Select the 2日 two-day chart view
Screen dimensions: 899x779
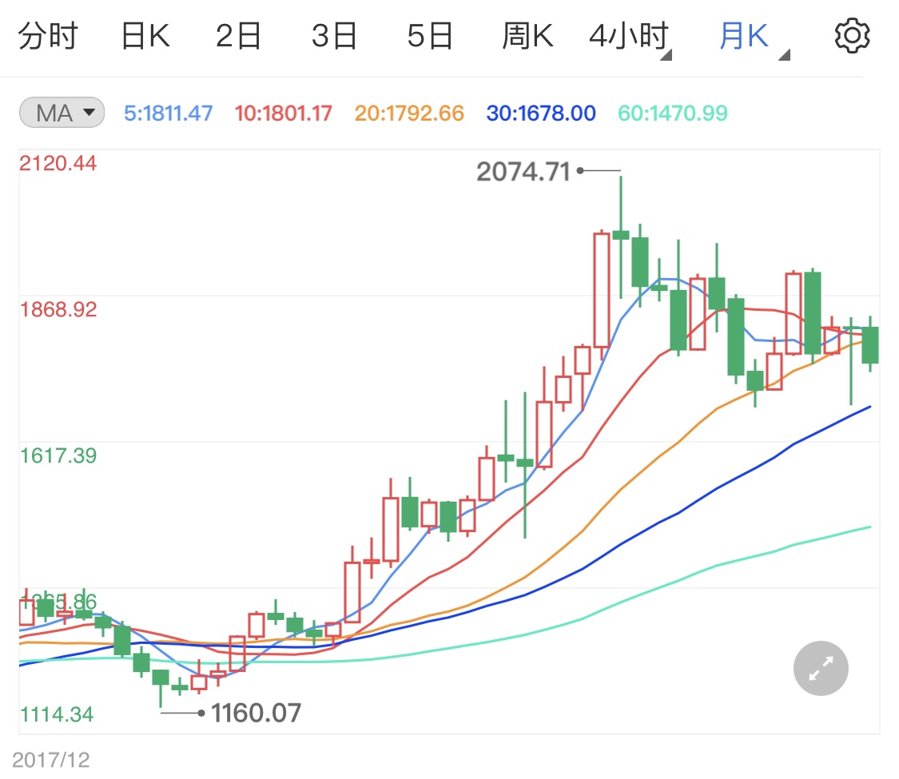pos(237,34)
